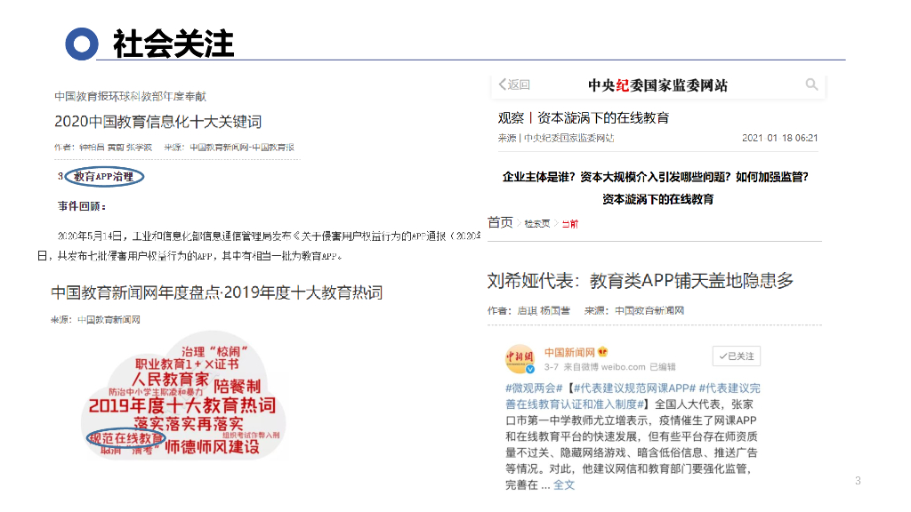
Task: Click the 首页 breadcrumb link
Action: tap(500, 222)
